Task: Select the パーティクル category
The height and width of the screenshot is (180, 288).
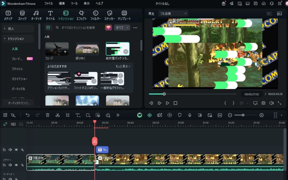Action: coord(18,89)
